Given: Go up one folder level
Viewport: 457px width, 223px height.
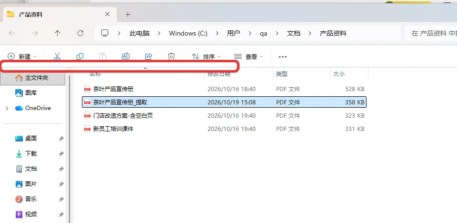Looking at the screenshot, I should [x=58, y=33].
